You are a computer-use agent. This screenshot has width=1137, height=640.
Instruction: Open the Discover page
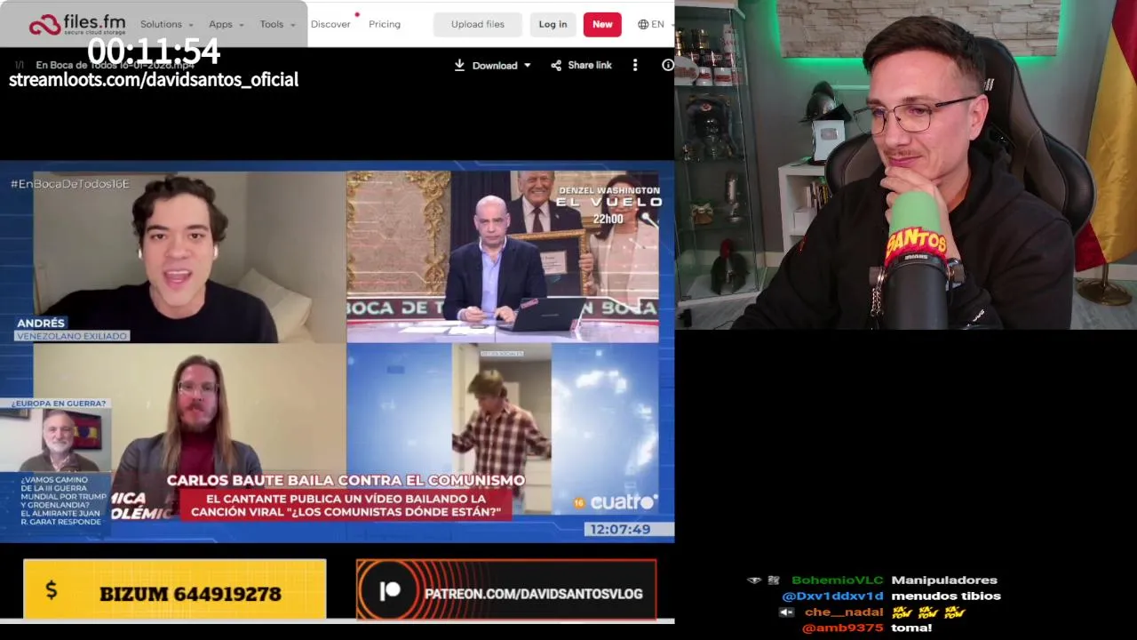click(x=330, y=24)
